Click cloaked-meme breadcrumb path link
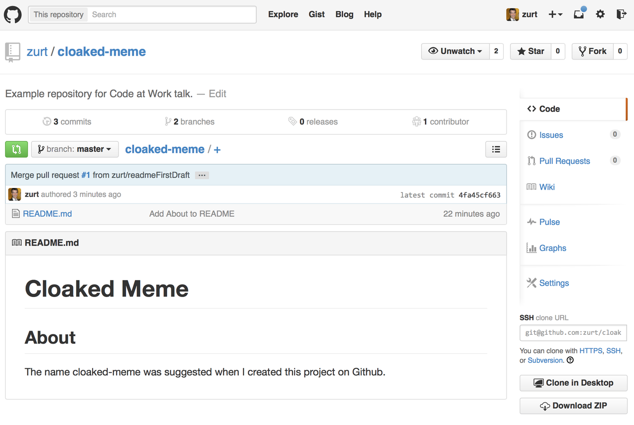Viewport: 634px width, 425px height. click(165, 149)
